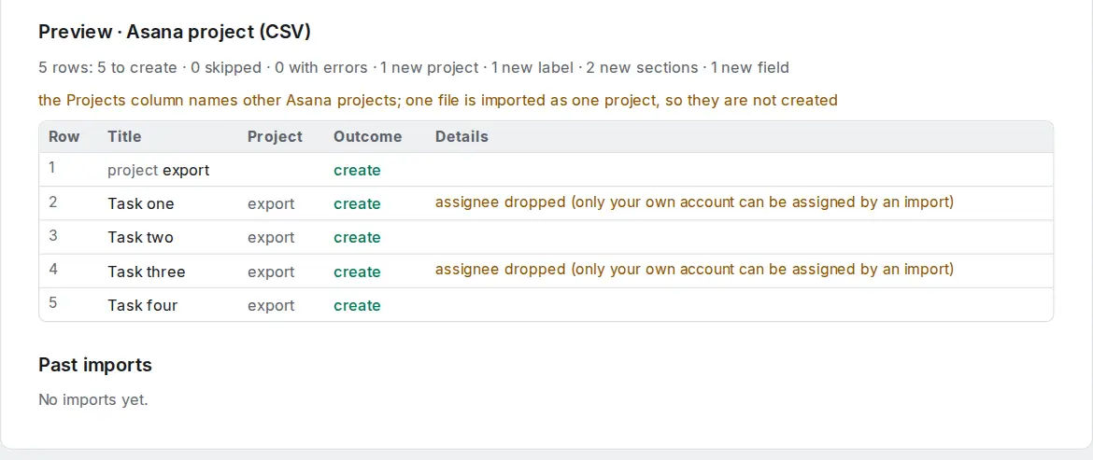
Task: Select the '5 rows: 5 to create' summary line
Action: 413,67
